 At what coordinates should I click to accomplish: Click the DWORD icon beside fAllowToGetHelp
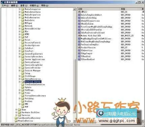pyautogui.click(x=79, y=18)
